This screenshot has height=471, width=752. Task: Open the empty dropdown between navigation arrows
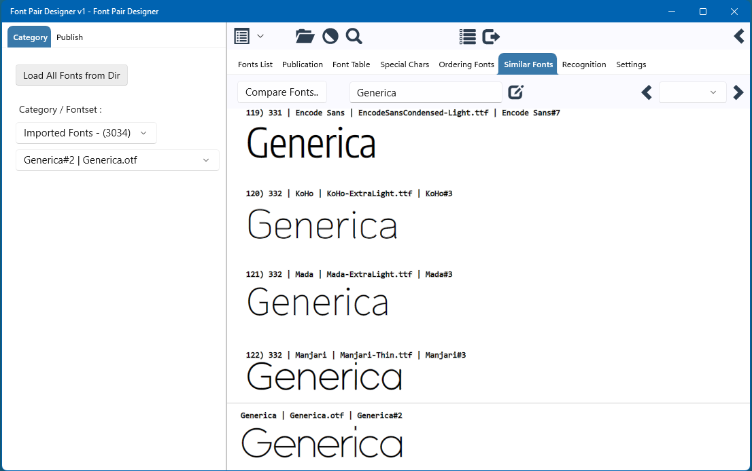[692, 92]
